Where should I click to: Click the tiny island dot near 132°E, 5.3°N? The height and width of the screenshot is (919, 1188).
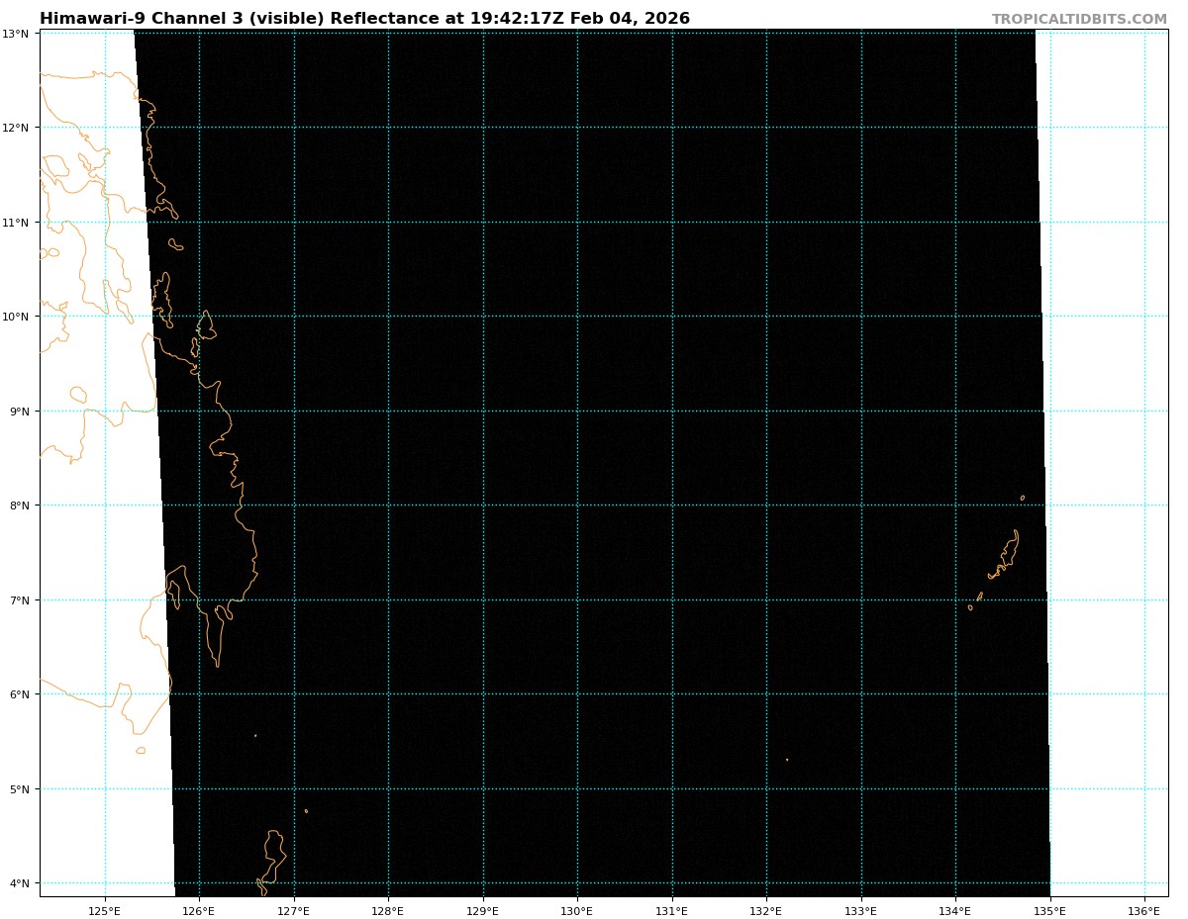point(787,760)
